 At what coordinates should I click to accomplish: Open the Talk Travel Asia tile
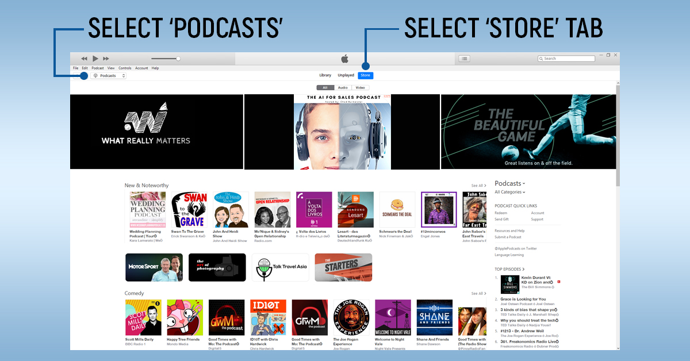coord(281,267)
